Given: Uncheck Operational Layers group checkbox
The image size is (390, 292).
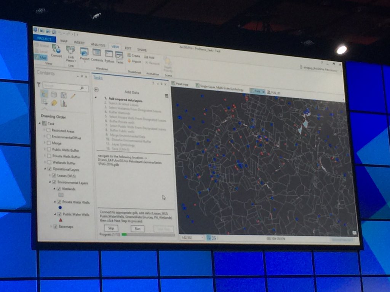Looking at the screenshot, I should coord(50,169).
